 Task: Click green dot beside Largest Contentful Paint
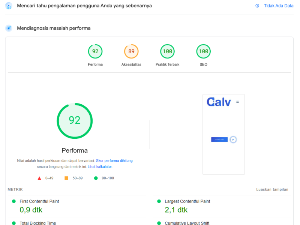[x=159, y=201]
